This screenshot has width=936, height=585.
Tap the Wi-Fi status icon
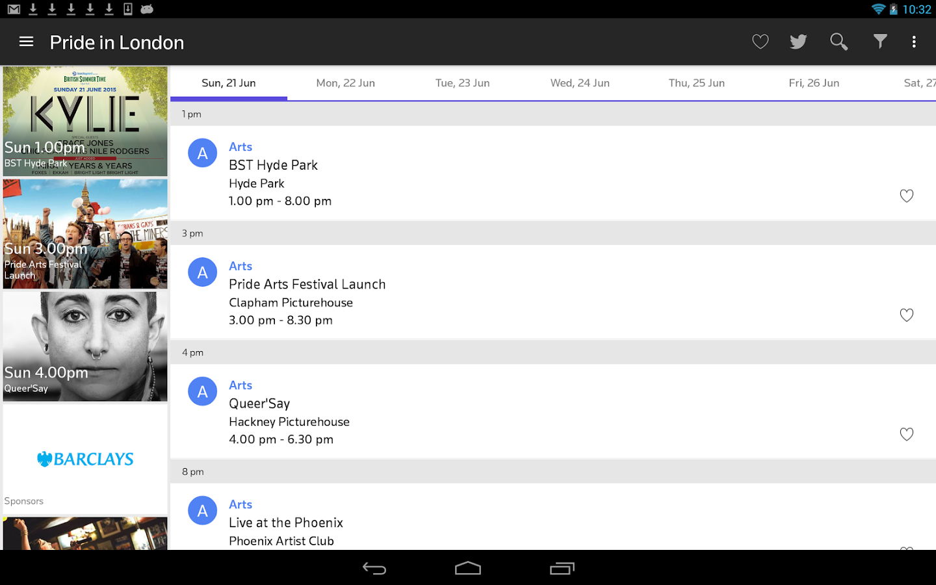[x=878, y=9]
